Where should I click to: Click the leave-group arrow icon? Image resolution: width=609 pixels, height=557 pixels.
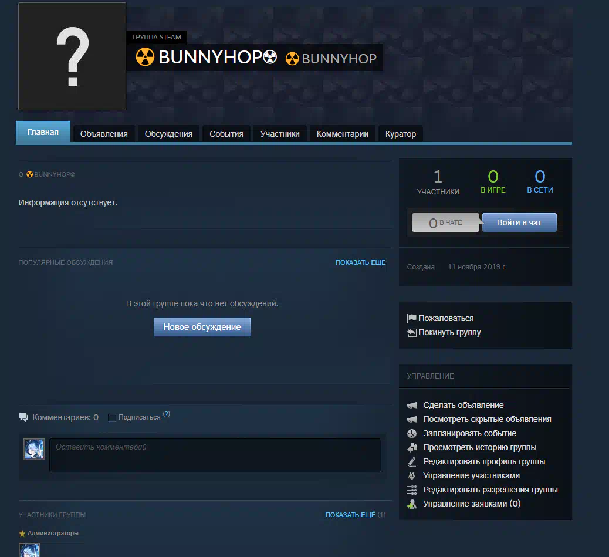tap(411, 332)
